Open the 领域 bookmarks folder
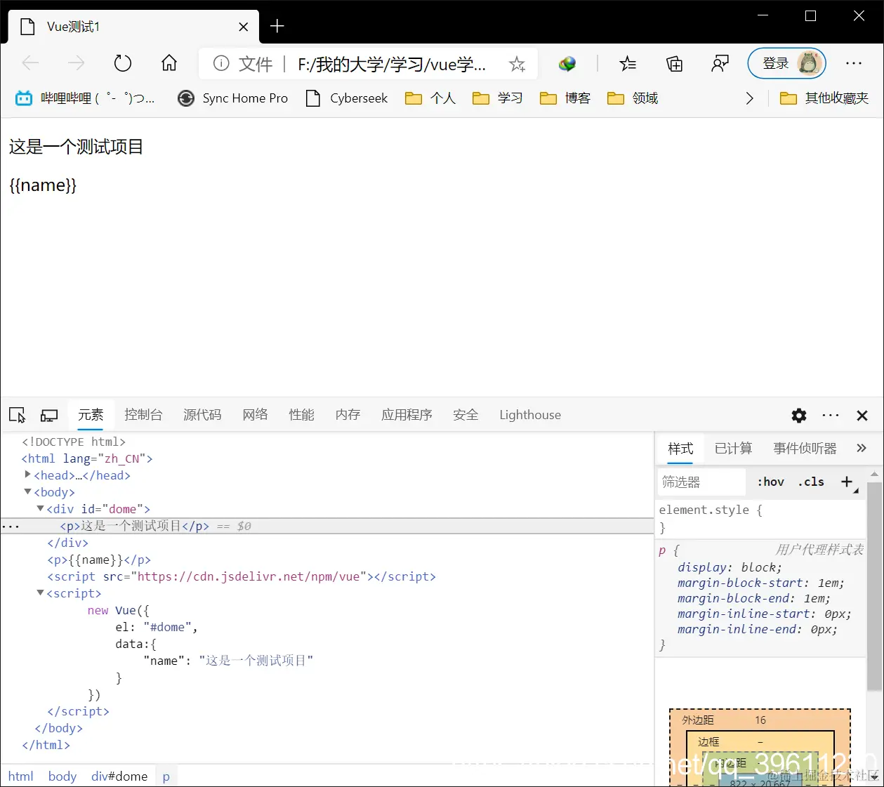884x787 pixels. (633, 98)
